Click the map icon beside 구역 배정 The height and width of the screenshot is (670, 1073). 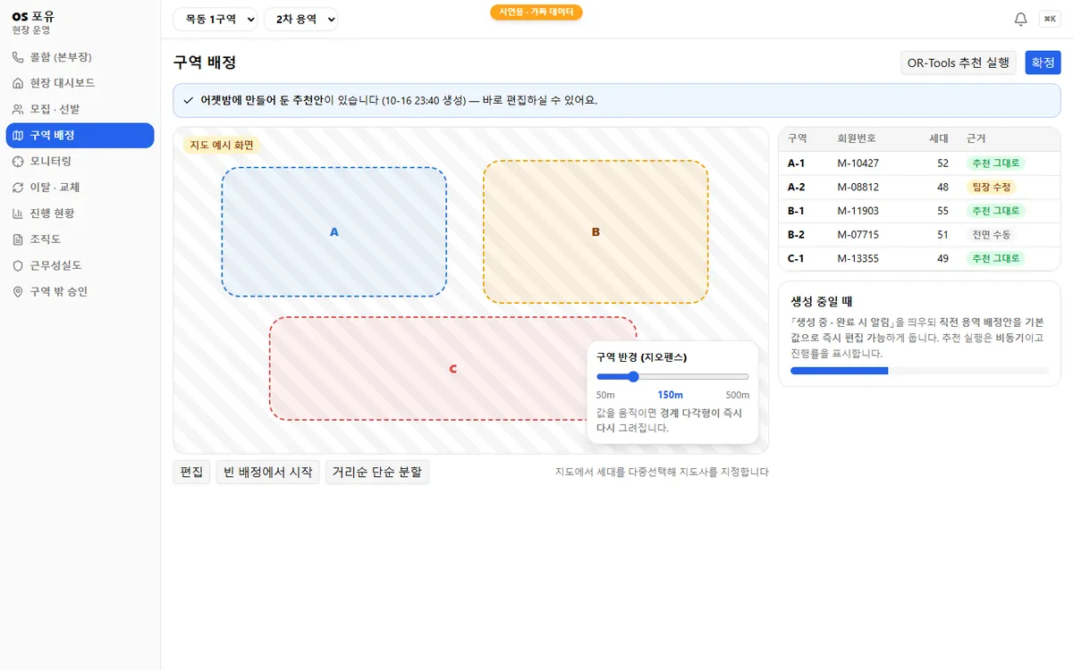click(18, 136)
